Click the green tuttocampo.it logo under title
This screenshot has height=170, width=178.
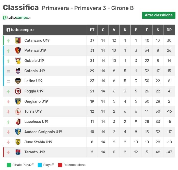[17, 18]
